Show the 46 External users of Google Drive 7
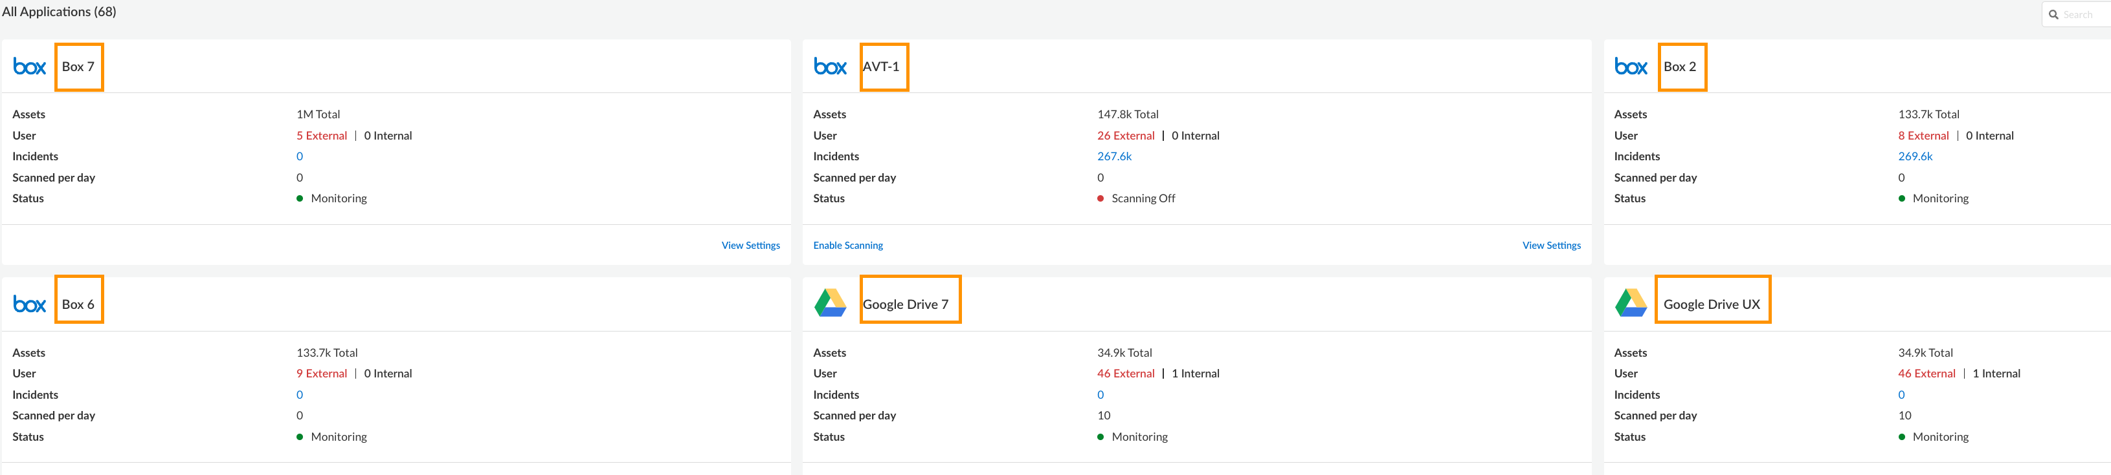The height and width of the screenshot is (475, 2111). tap(1126, 374)
